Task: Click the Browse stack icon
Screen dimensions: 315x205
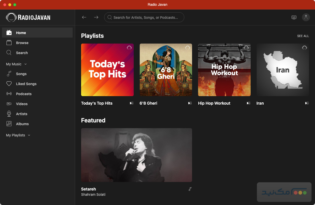Action: [x=9, y=43]
